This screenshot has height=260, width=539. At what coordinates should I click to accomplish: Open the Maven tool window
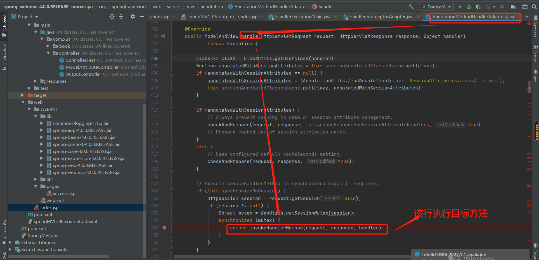coord(535,54)
